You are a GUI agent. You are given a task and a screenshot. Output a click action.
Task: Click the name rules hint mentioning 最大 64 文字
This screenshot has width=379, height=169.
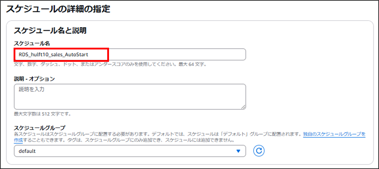coord(110,64)
